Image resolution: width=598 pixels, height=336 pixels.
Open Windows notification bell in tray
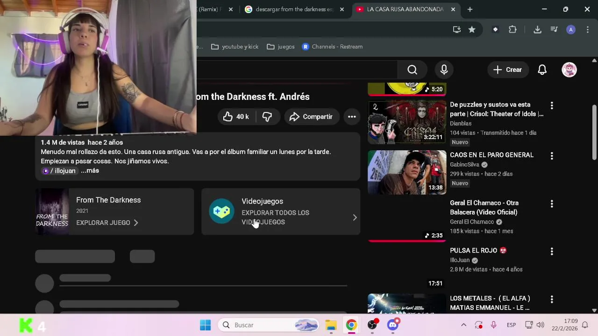coord(585,325)
